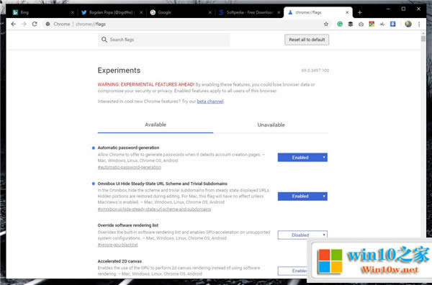Image resolution: width=432 pixels, height=285 pixels.
Task: Open Automatic password generation Enabled dropdown
Action: (302, 158)
